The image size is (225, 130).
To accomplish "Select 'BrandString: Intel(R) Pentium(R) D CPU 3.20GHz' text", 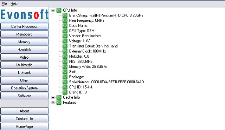I will point(106,15).
